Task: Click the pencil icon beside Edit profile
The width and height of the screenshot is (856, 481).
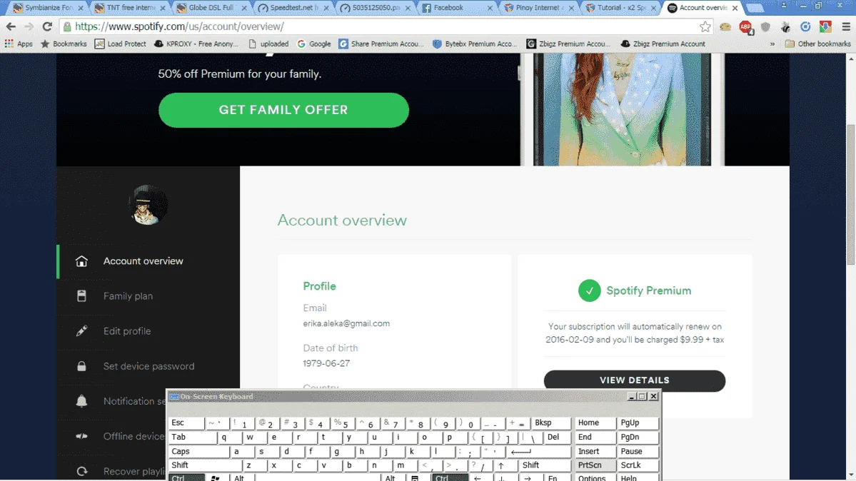Action: (81, 331)
